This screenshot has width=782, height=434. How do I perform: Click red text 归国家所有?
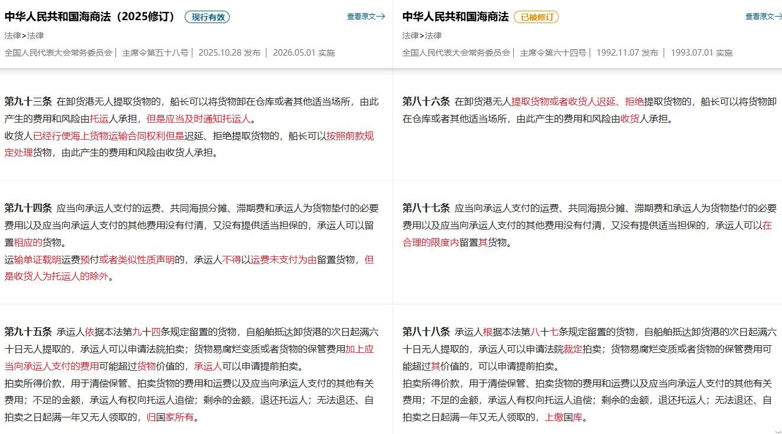(x=170, y=417)
